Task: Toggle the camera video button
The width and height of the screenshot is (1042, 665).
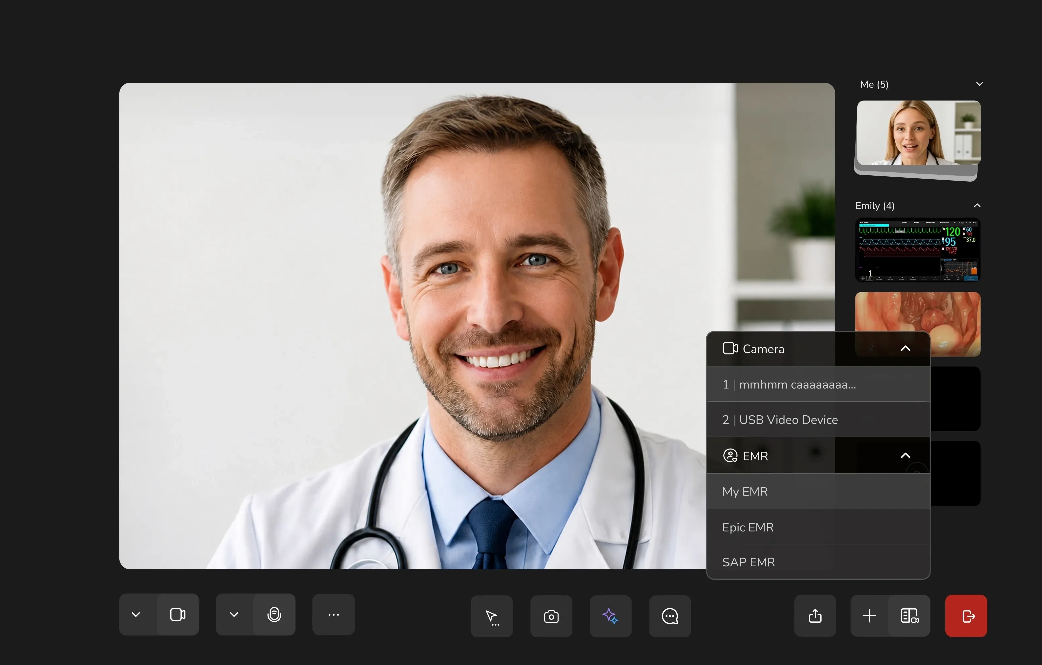Action: [178, 614]
